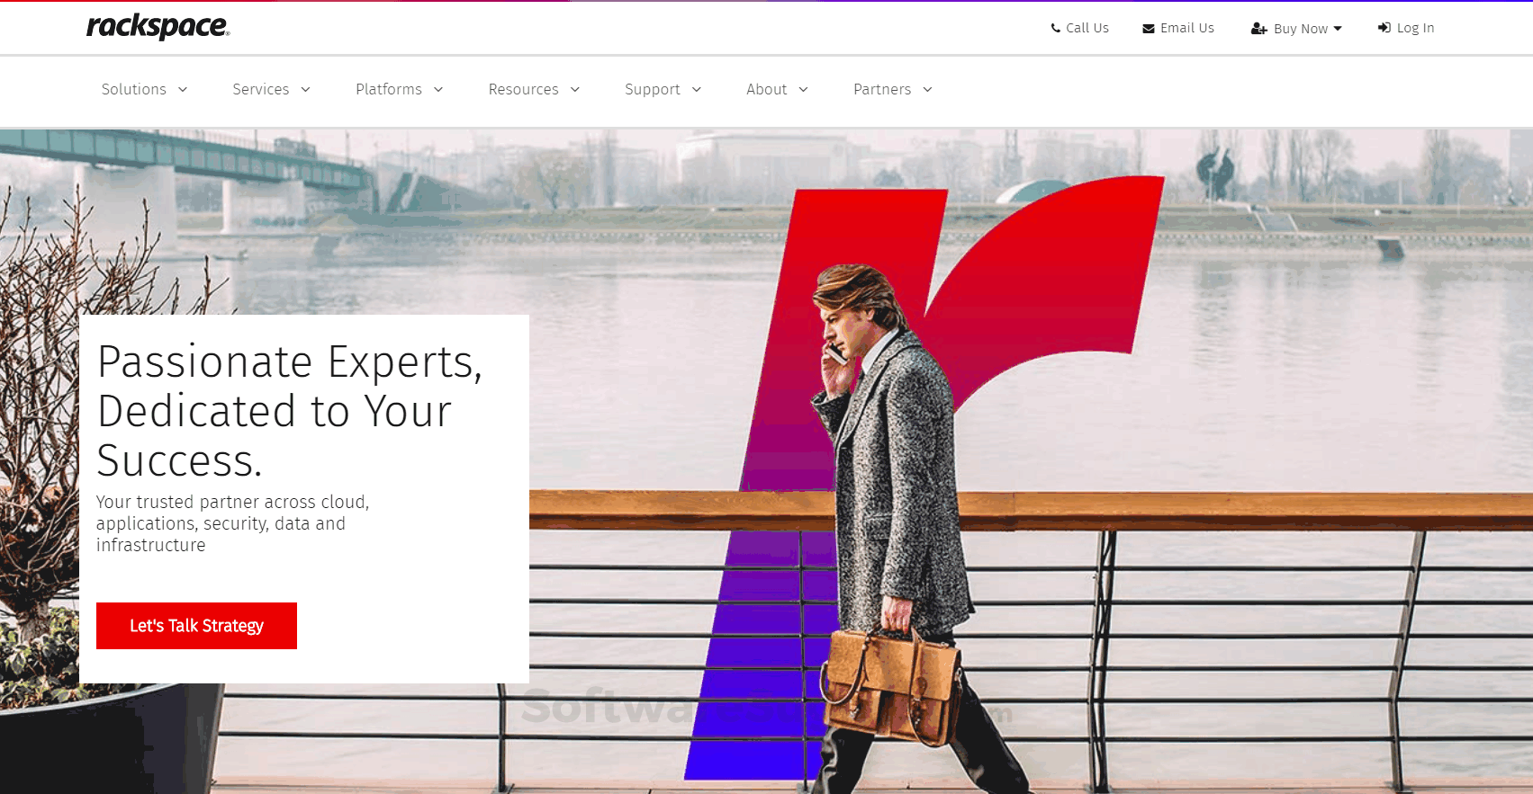Click the Let's Talk Strategy button
Screen dimensions: 1533x794
pyautogui.click(x=196, y=626)
